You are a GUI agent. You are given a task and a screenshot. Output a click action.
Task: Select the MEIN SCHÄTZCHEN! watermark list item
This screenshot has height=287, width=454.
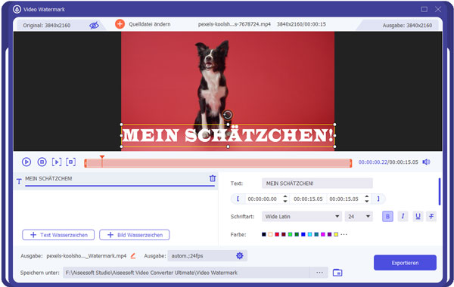(116, 181)
